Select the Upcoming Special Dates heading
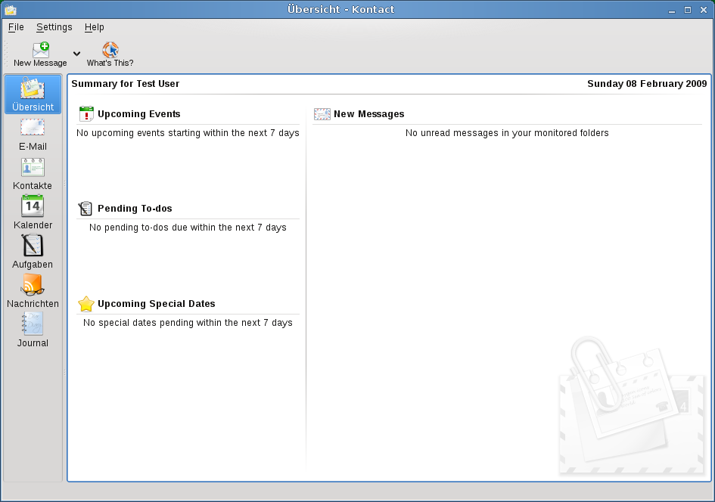The height and width of the screenshot is (502, 715). (157, 304)
